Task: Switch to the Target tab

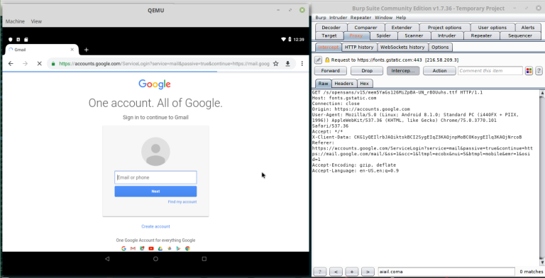Action: click(329, 35)
